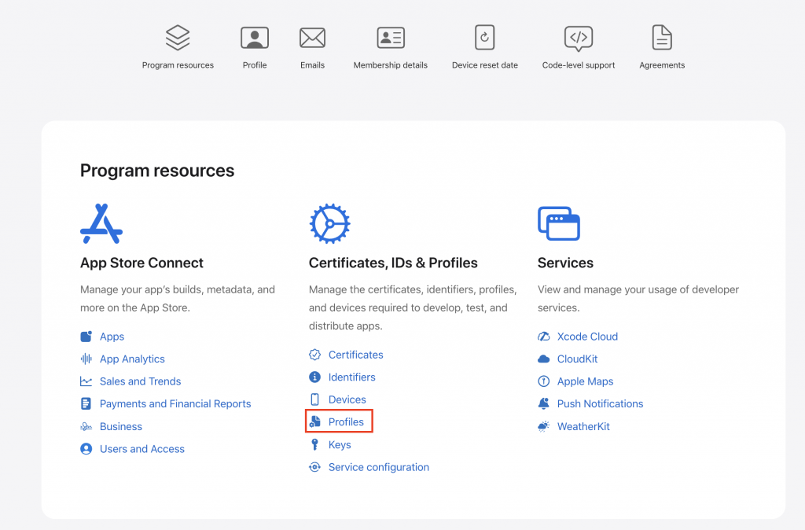Click the WeatherKit weather icon
The height and width of the screenshot is (530, 805).
pyautogui.click(x=544, y=426)
